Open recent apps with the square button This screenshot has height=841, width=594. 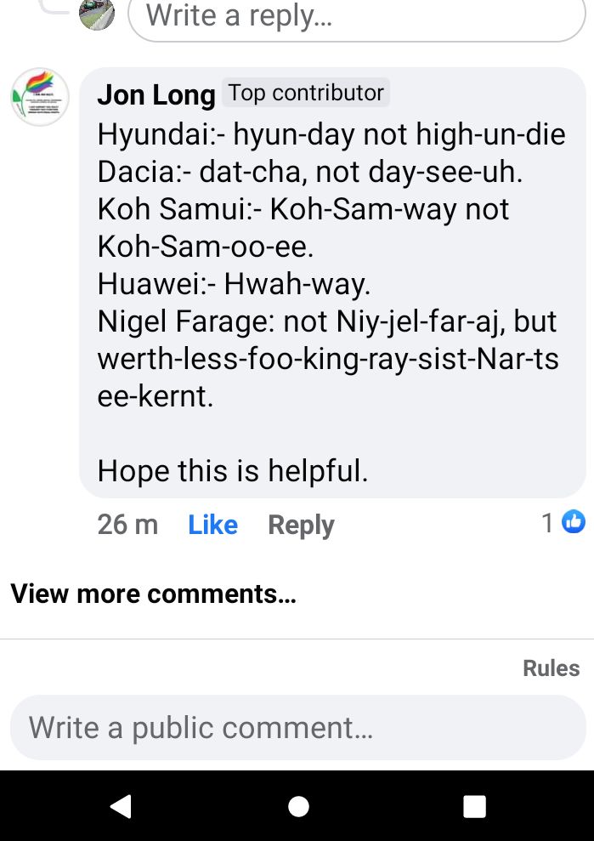coord(473,806)
